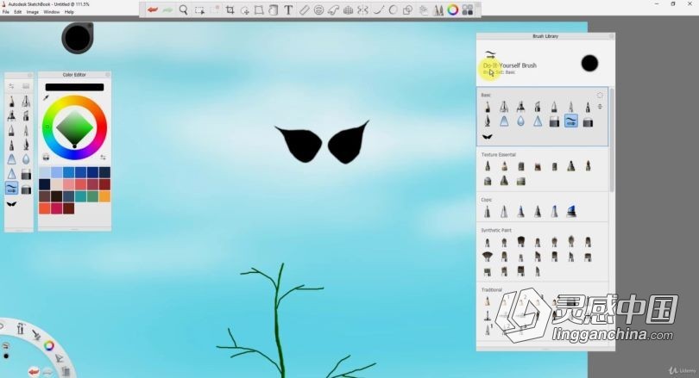Select the black wing-shaped custom brush in Brush Palette
This screenshot has height=378, width=699.
pos(11,204)
